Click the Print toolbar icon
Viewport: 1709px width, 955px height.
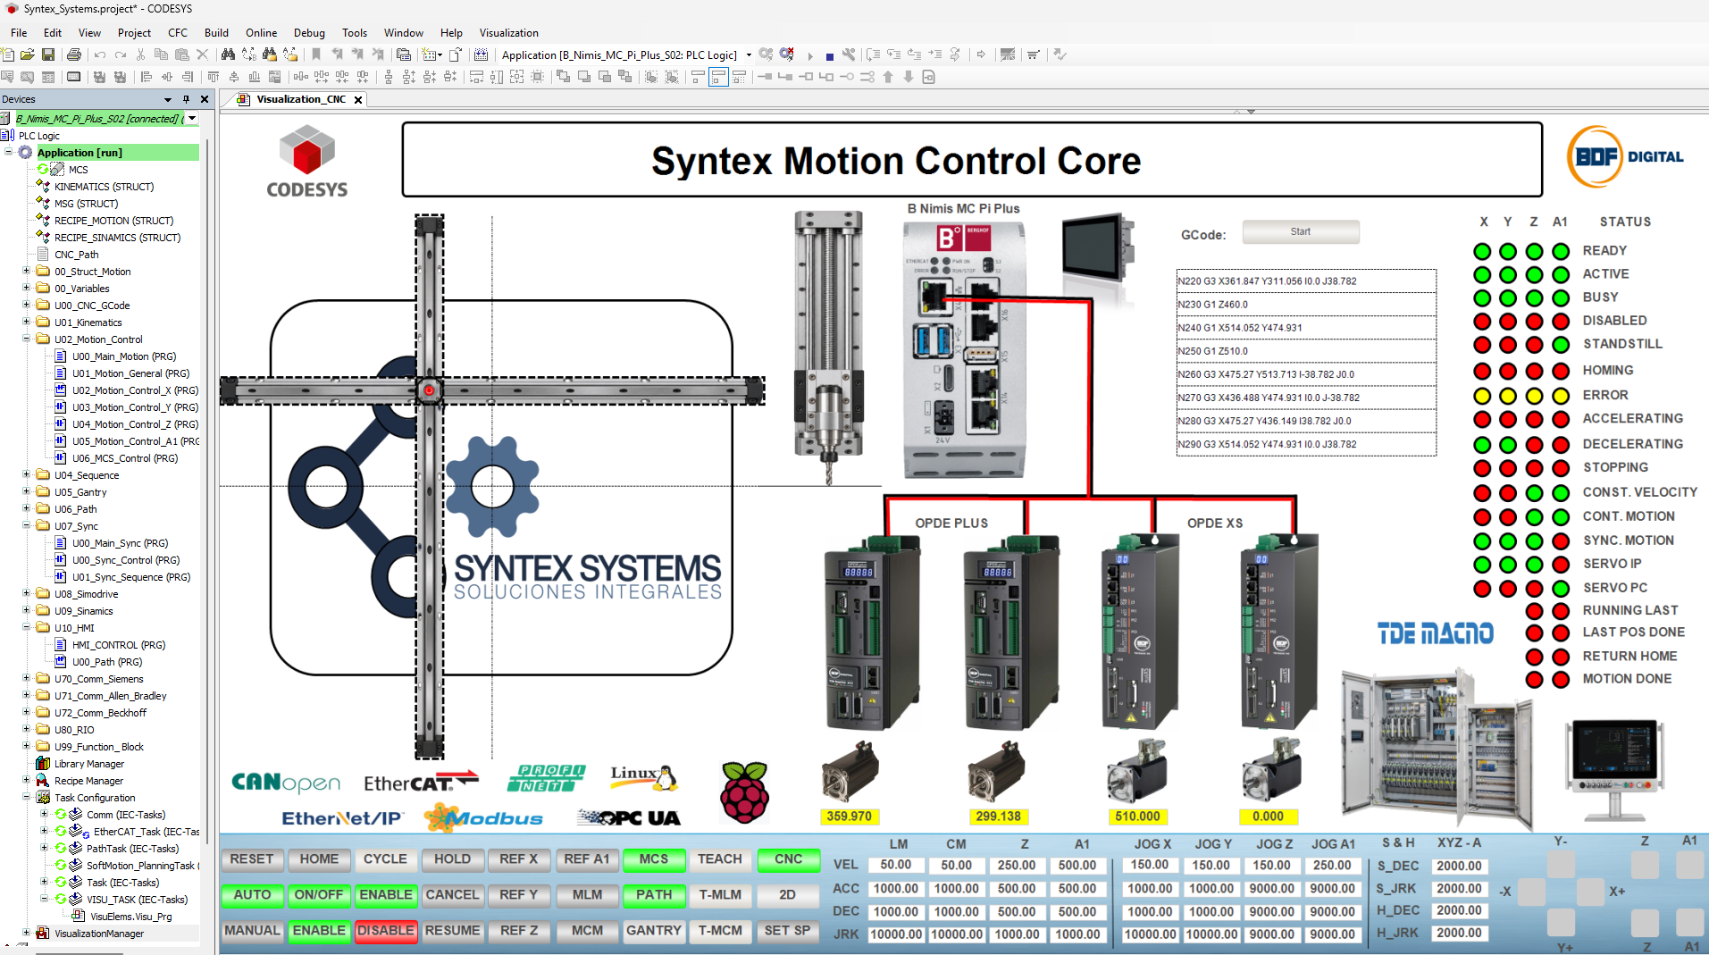tap(74, 54)
